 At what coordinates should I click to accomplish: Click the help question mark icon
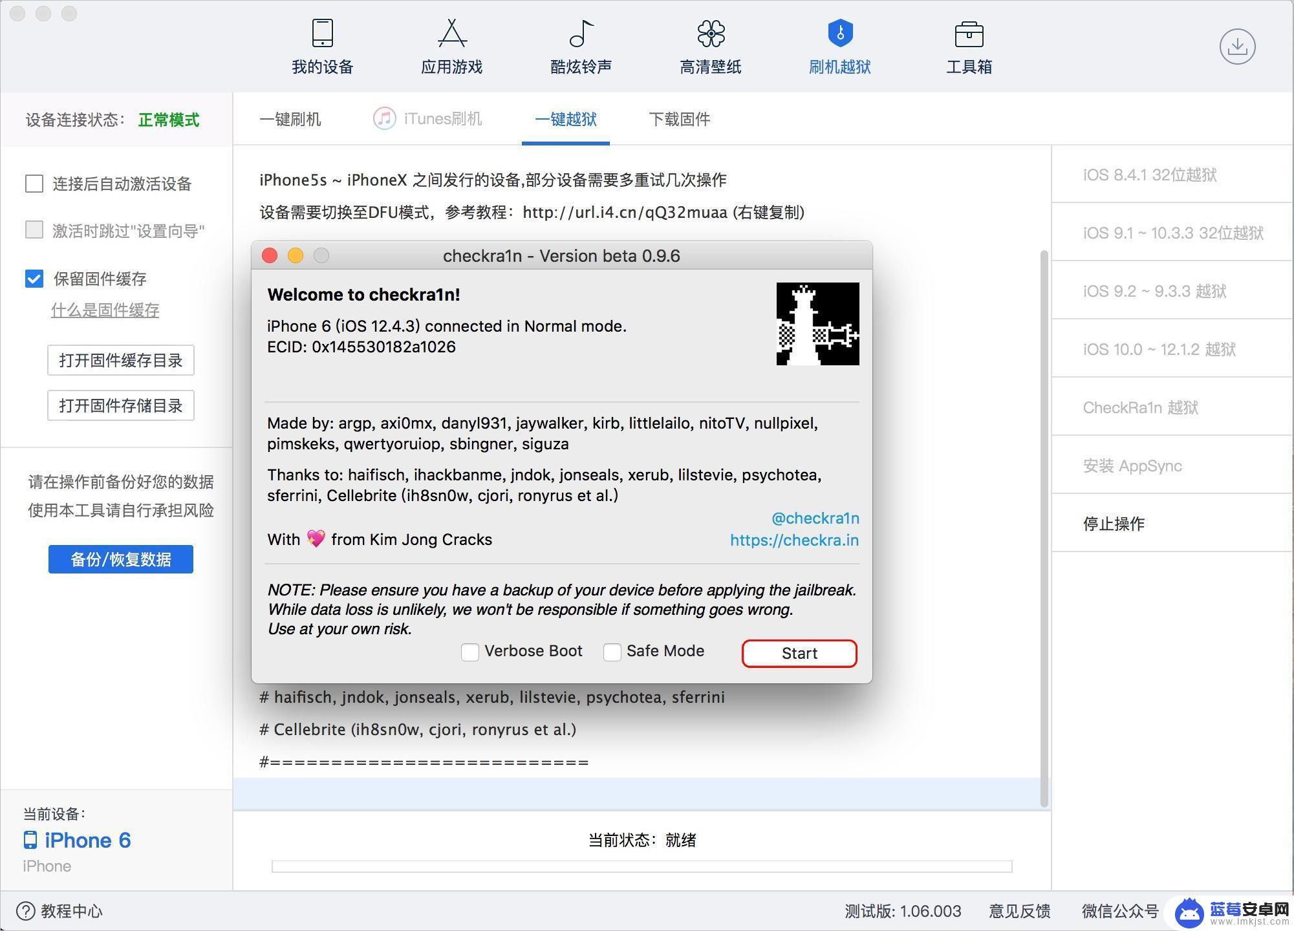coord(25,911)
